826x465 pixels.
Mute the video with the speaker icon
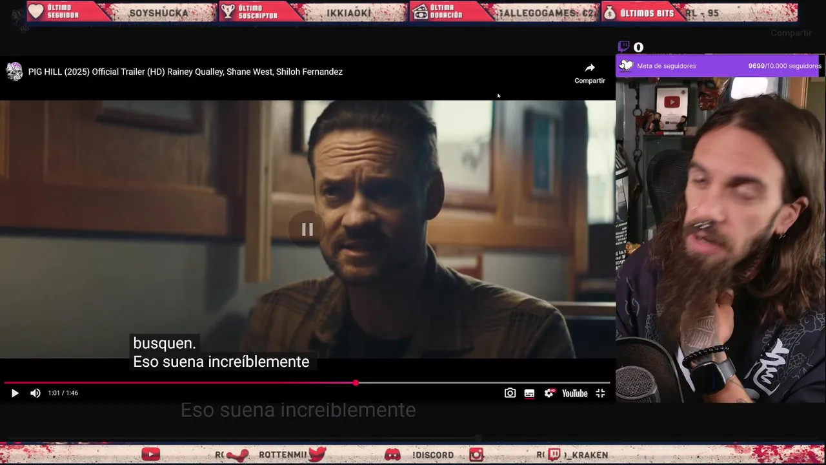click(x=35, y=393)
